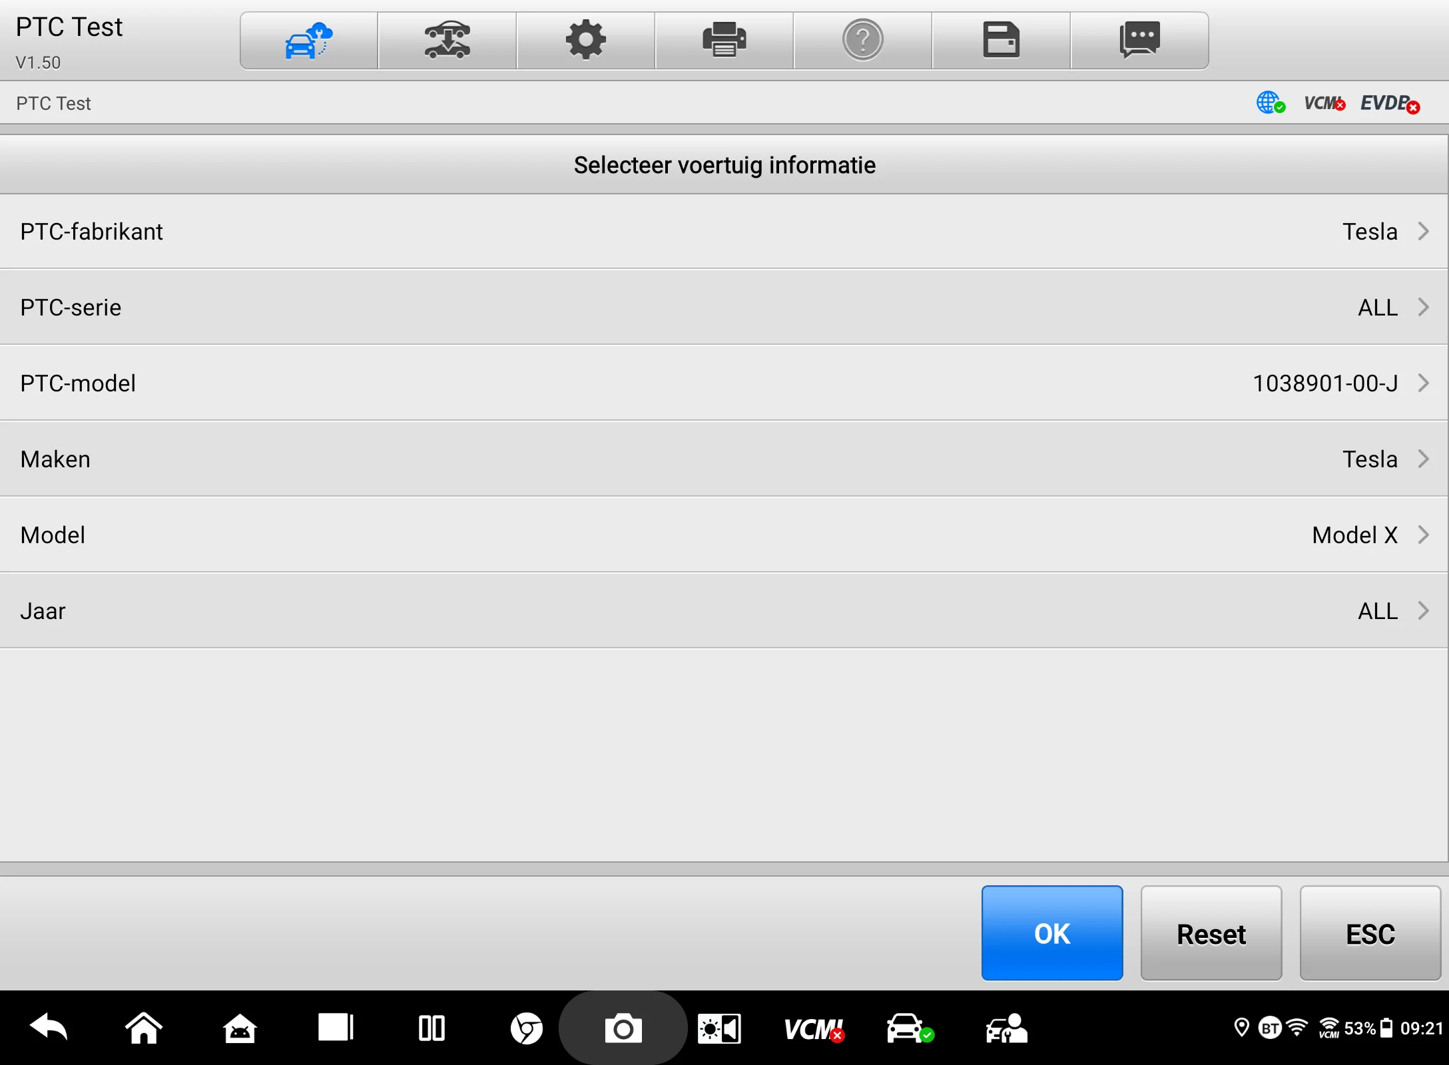This screenshot has height=1065, width=1449.
Task: Tap the 53% battery indicator
Action: (1368, 1028)
